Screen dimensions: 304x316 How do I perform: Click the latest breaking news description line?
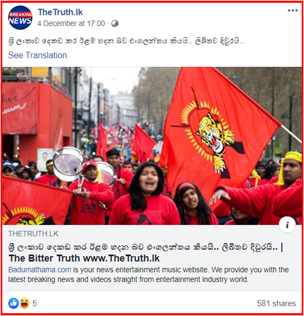coord(129,280)
